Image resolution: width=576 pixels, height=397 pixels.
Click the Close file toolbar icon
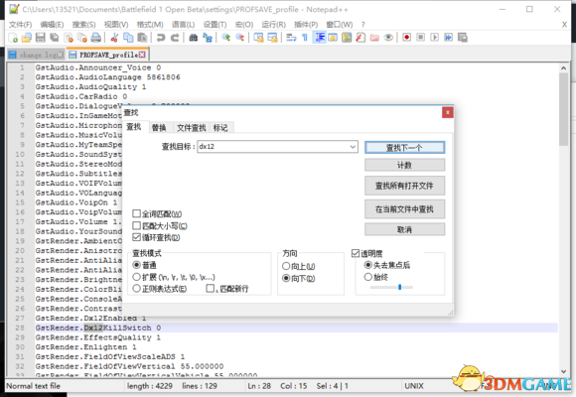(69, 38)
